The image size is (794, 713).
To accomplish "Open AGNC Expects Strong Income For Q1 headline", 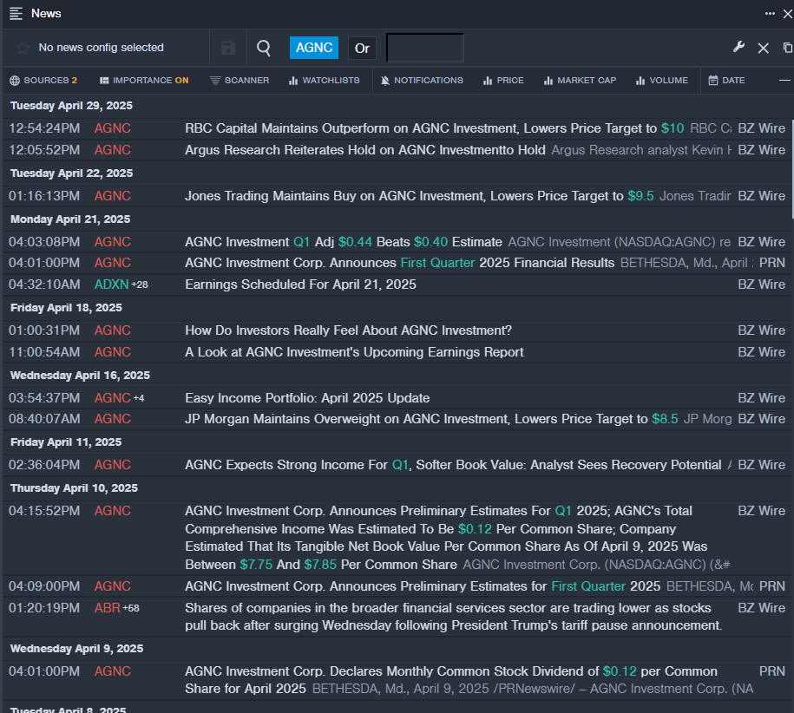I will (453, 466).
